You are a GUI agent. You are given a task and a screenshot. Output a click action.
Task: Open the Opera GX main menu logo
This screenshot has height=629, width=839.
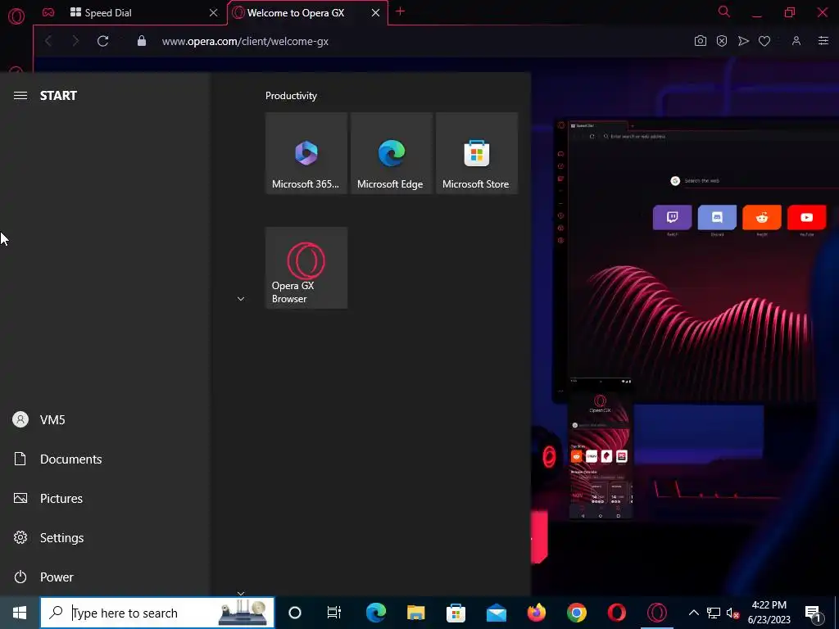pyautogui.click(x=16, y=16)
